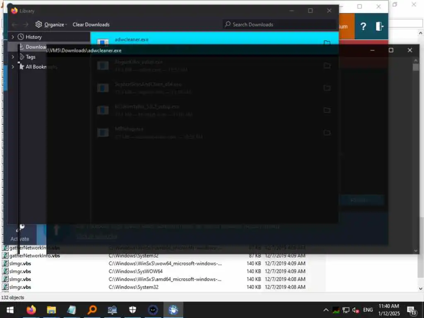Minimize the dark overlay window

(x=372, y=50)
